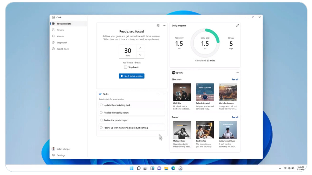312x175 pixels.
Task: Open the Clock app Settings
Action: [61, 155]
